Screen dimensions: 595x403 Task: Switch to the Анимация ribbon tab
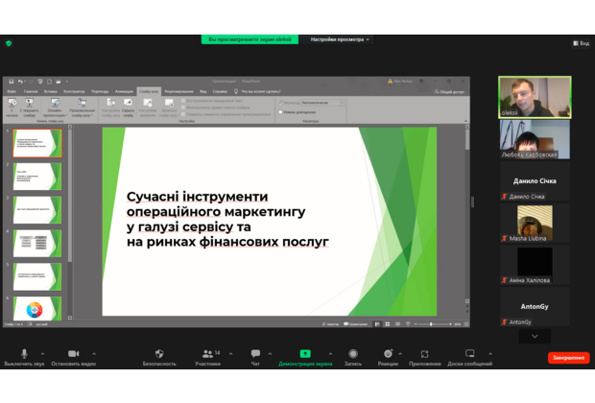pos(127,91)
